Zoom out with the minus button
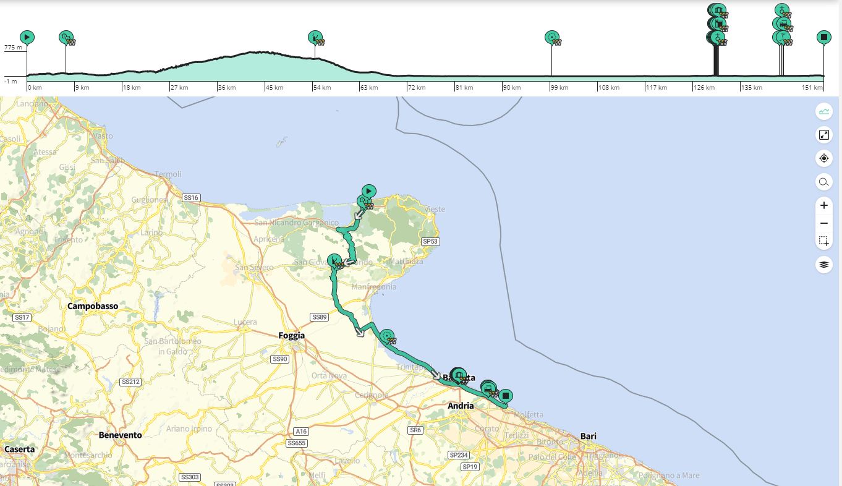The height and width of the screenshot is (486, 842). [823, 223]
